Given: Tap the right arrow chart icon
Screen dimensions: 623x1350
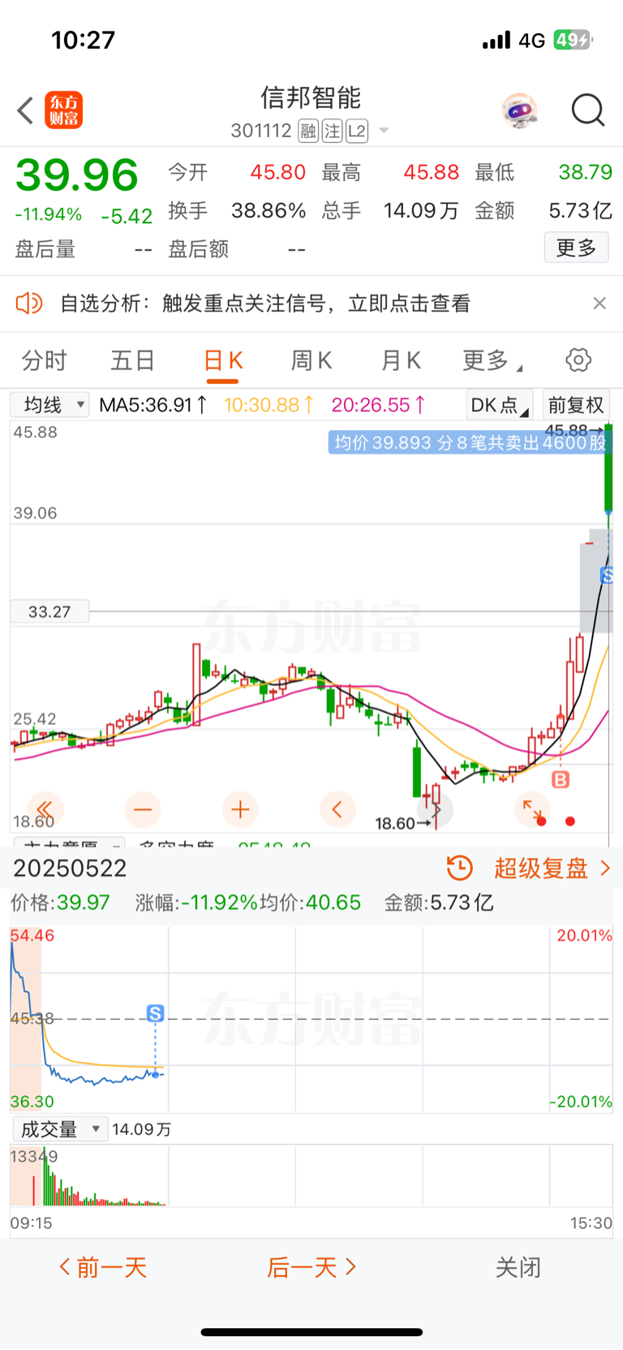Looking at the screenshot, I should point(435,809).
